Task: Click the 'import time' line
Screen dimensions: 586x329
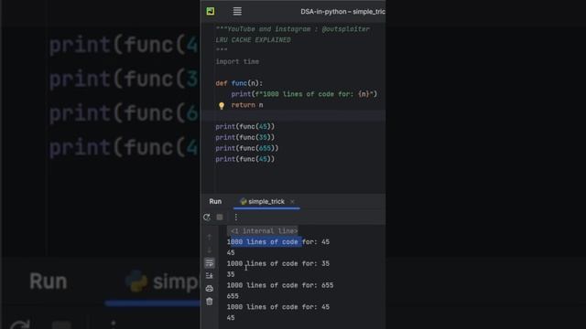Action: point(237,61)
